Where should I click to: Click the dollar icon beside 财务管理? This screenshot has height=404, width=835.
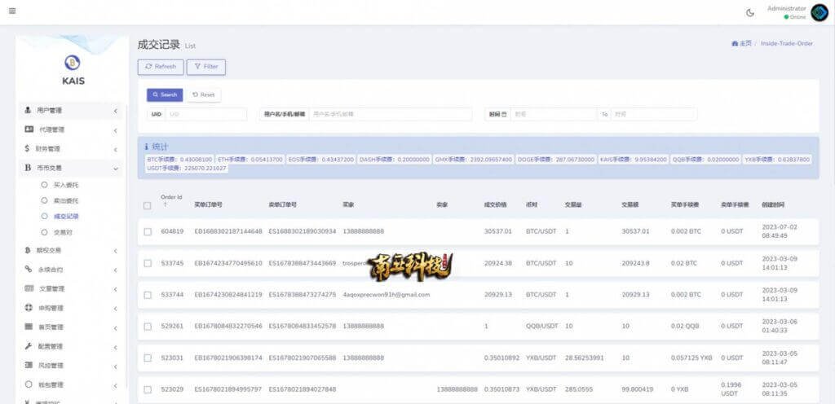coord(29,149)
